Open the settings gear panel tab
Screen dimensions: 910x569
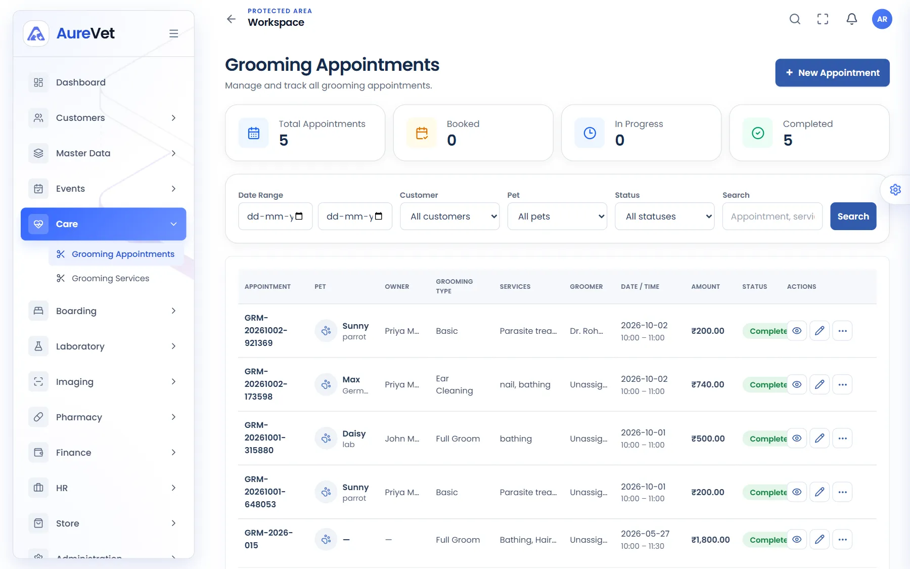[895, 190]
